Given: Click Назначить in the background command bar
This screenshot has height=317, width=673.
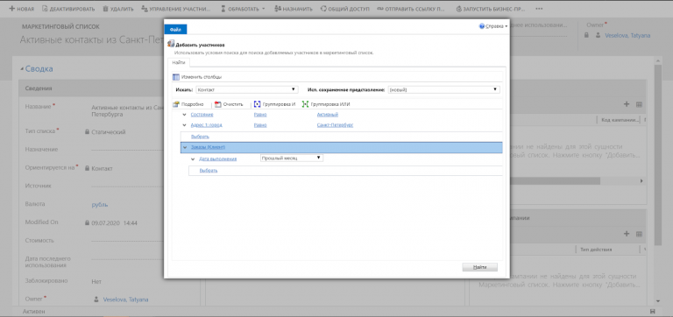Looking at the screenshot, I should pos(294,9).
